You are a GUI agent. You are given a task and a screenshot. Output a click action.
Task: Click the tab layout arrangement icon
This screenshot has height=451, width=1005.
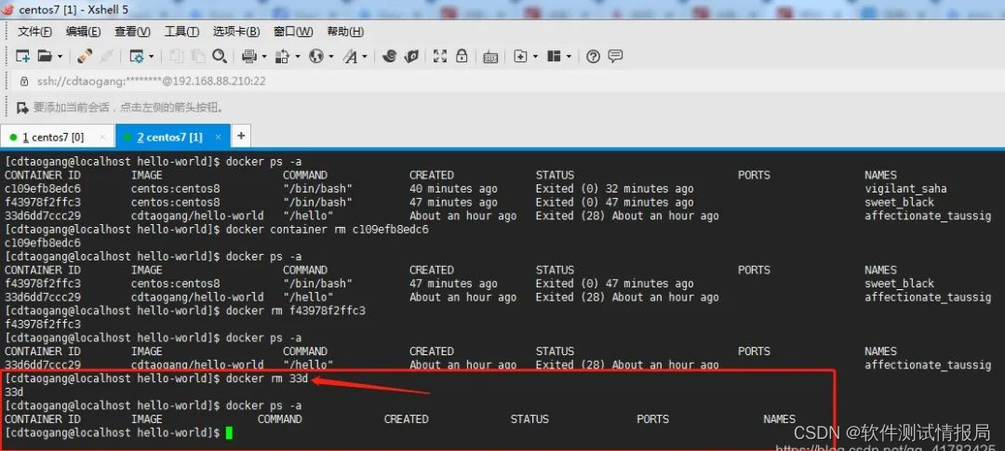[555, 57]
